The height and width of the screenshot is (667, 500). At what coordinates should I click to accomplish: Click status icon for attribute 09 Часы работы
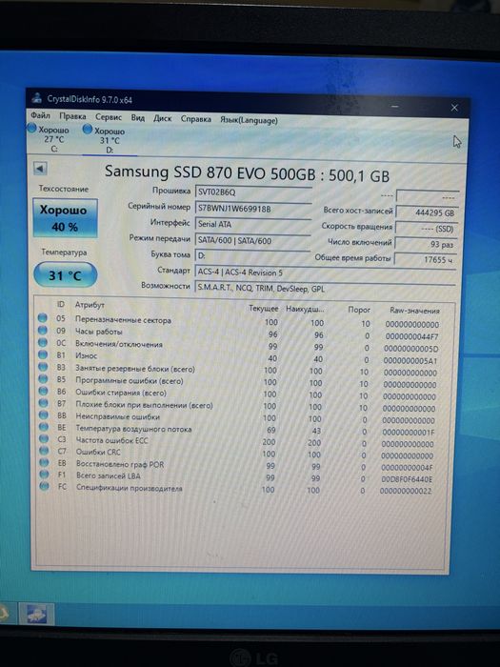[43, 330]
